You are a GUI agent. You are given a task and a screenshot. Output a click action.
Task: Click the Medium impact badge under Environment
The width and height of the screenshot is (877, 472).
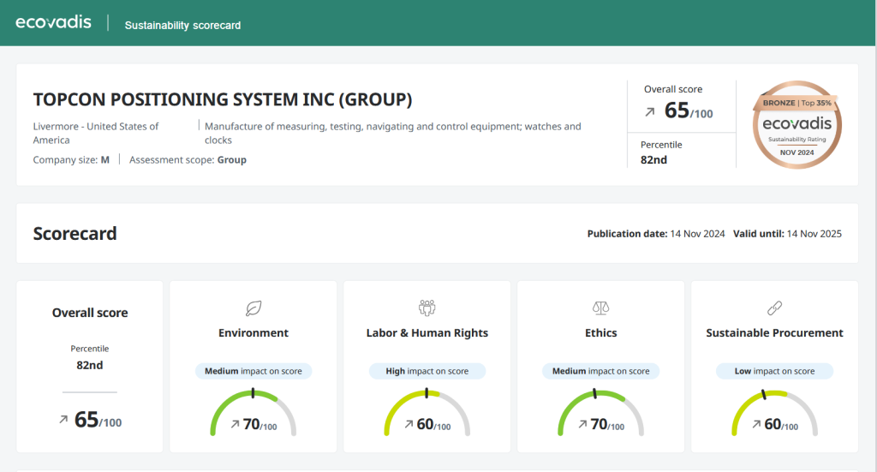coord(254,371)
